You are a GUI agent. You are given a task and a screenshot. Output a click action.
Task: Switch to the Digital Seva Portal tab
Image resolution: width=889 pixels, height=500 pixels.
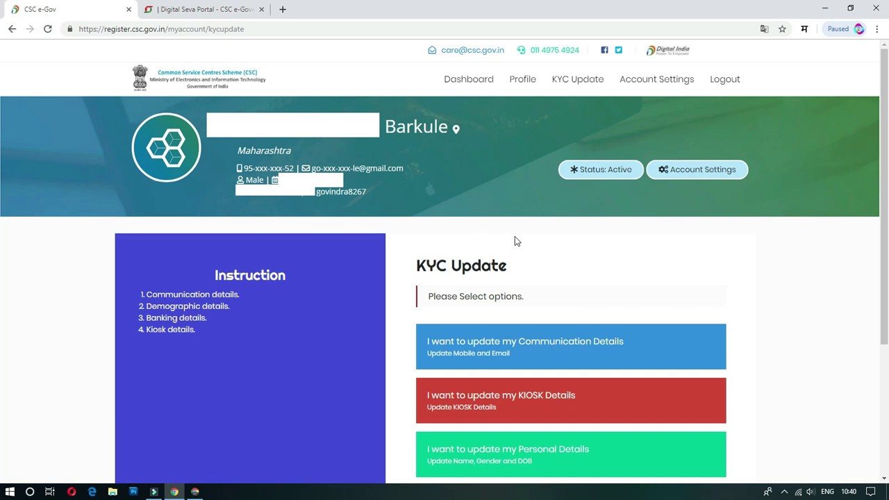(x=205, y=10)
